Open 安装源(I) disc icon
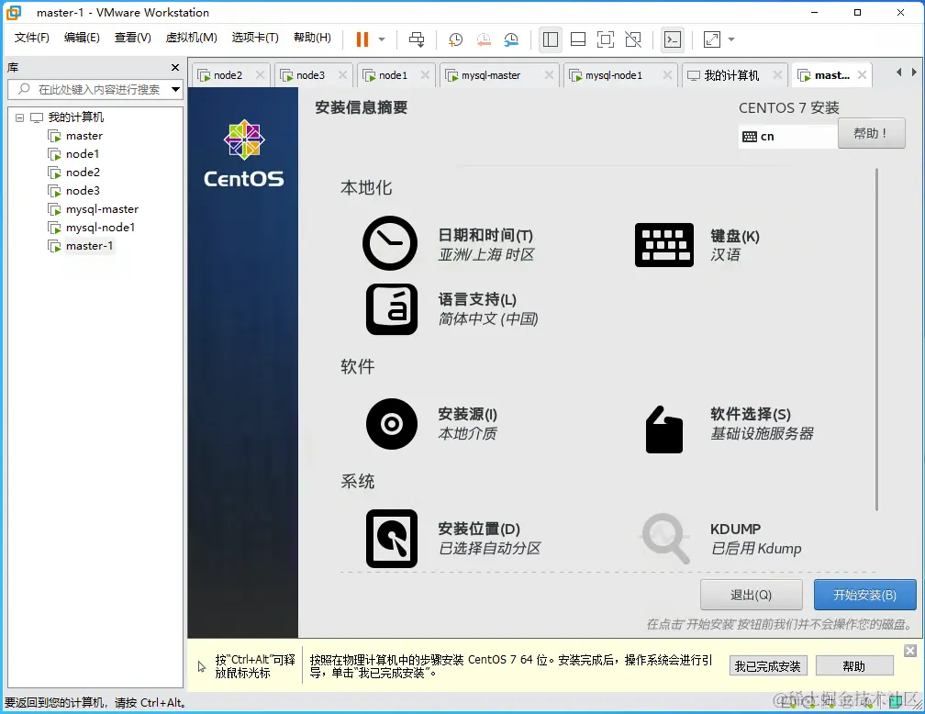Image resolution: width=925 pixels, height=714 pixels. [392, 424]
